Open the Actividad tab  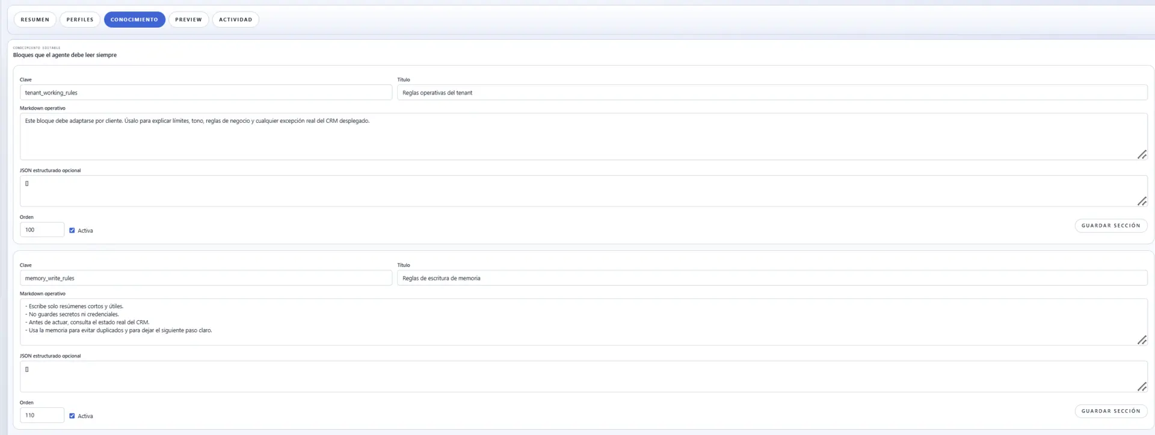[x=235, y=20]
